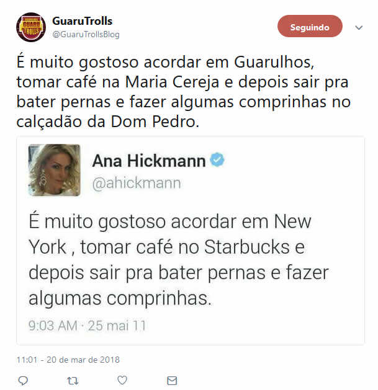Open the quoted tweet text about New York

tap(179, 259)
